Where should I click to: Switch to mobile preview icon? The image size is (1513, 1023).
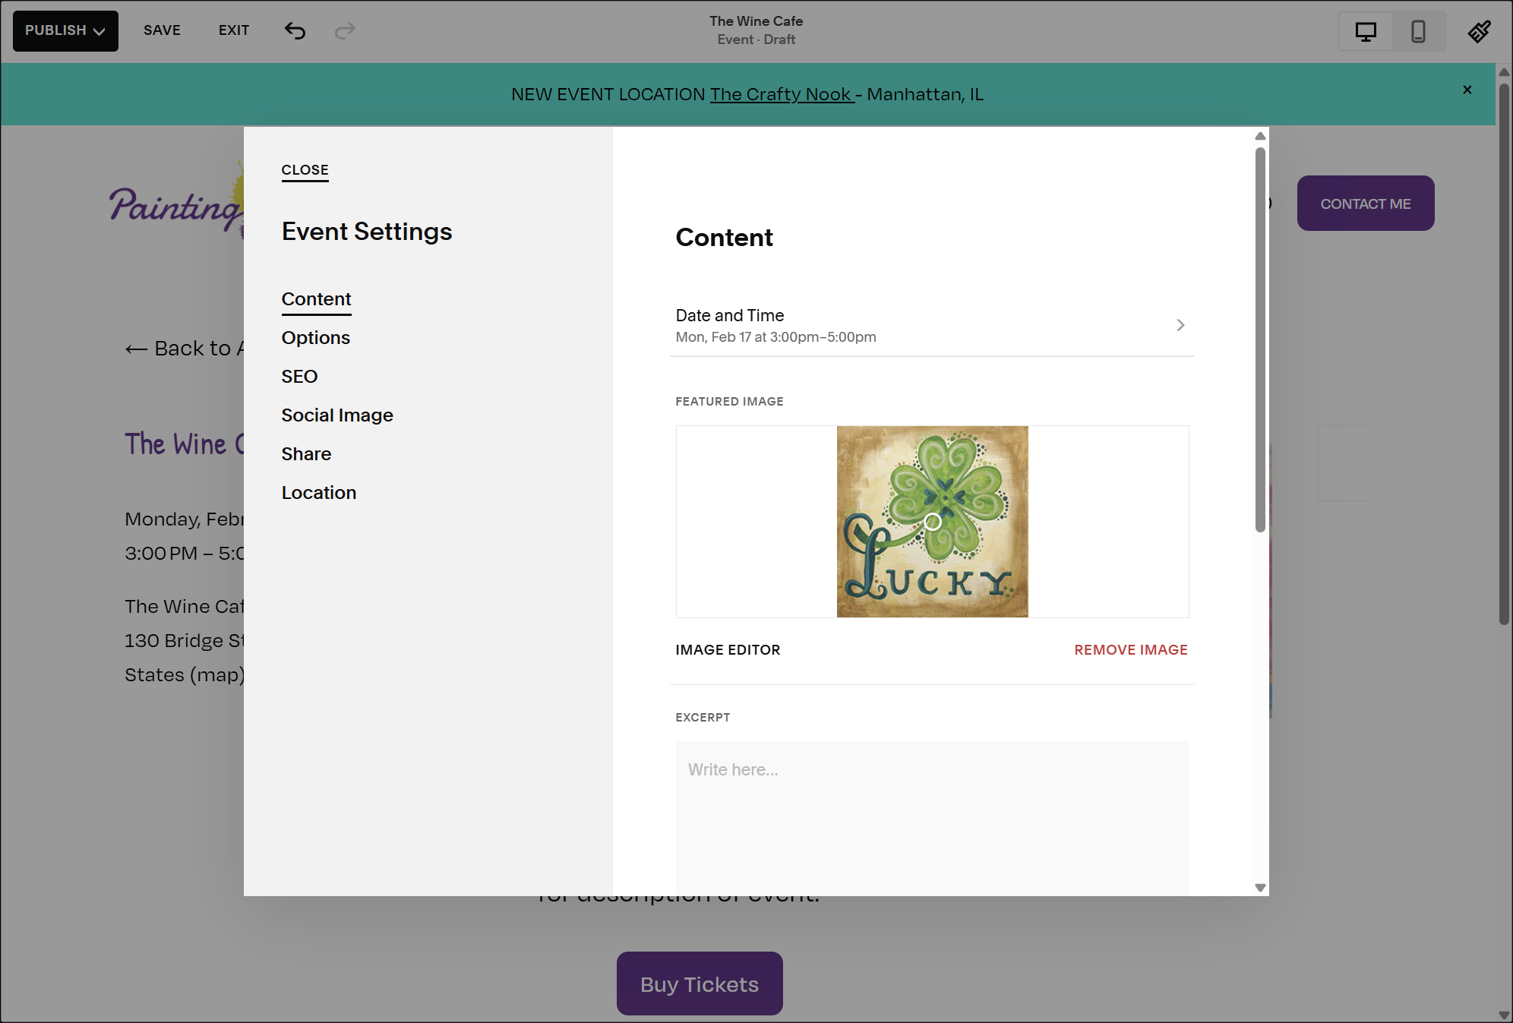tap(1418, 31)
